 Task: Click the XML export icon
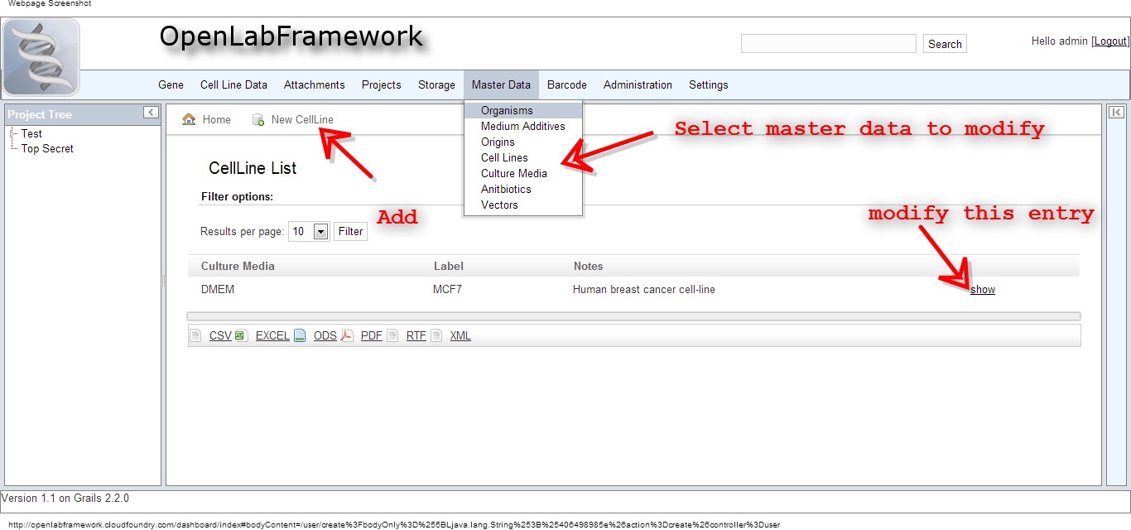(436, 335)
